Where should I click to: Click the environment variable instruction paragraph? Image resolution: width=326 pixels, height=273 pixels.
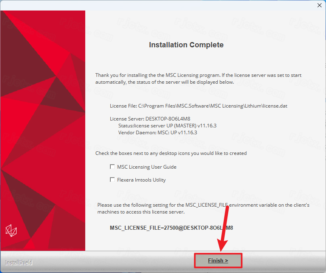(203, 209)
